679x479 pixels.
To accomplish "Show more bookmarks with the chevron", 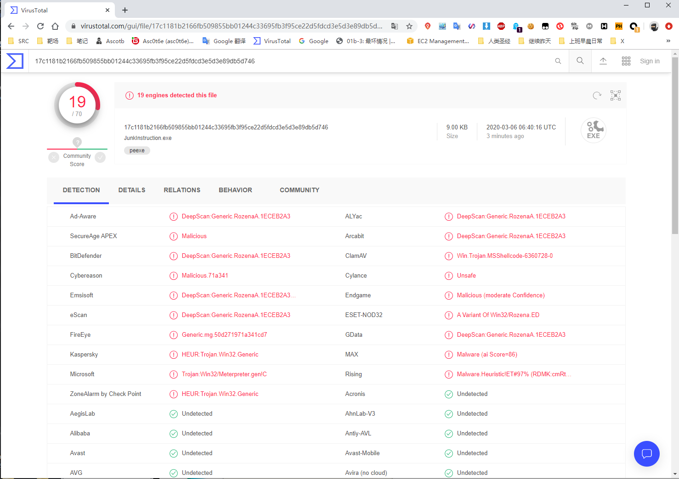I will click(668, 41).
